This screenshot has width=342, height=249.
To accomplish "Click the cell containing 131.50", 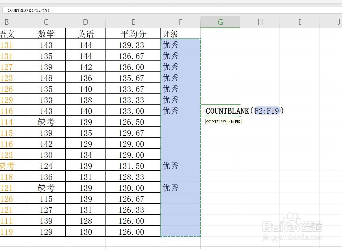I will 133,165.
